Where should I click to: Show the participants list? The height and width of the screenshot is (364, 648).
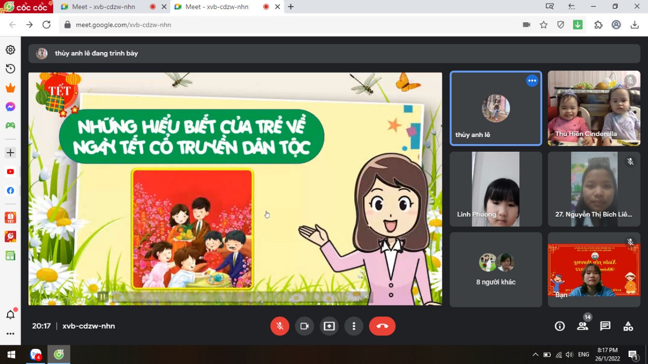click(583, 326)
